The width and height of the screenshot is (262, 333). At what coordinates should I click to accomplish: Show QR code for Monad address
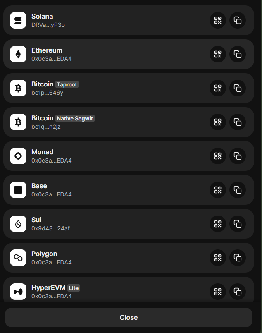pyautogui.click(x=218, y=156)
